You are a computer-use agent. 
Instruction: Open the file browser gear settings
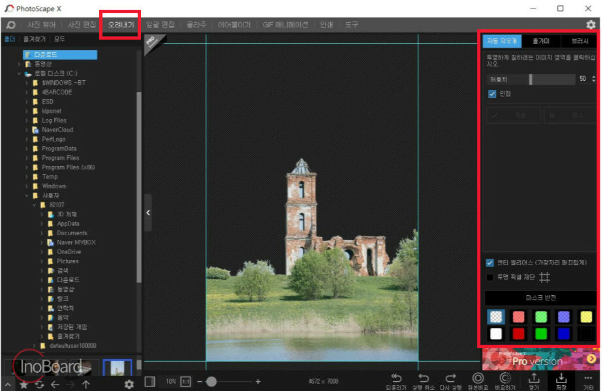click(x=129, y=384)
